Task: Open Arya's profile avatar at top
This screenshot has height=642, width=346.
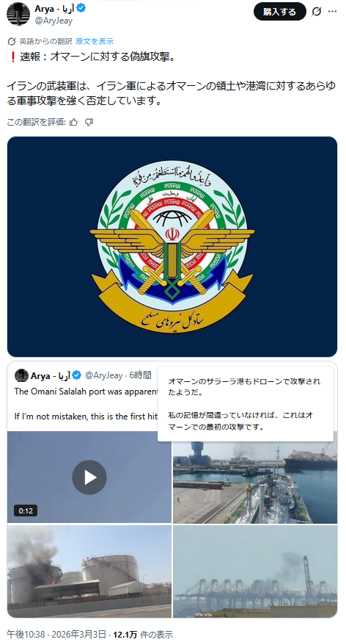Action: (18, 14)
